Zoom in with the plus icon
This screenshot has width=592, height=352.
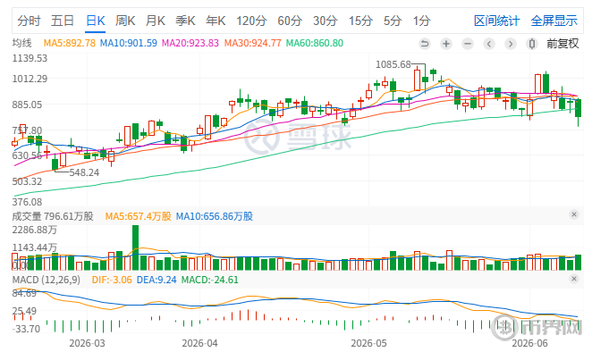point(446,44)
